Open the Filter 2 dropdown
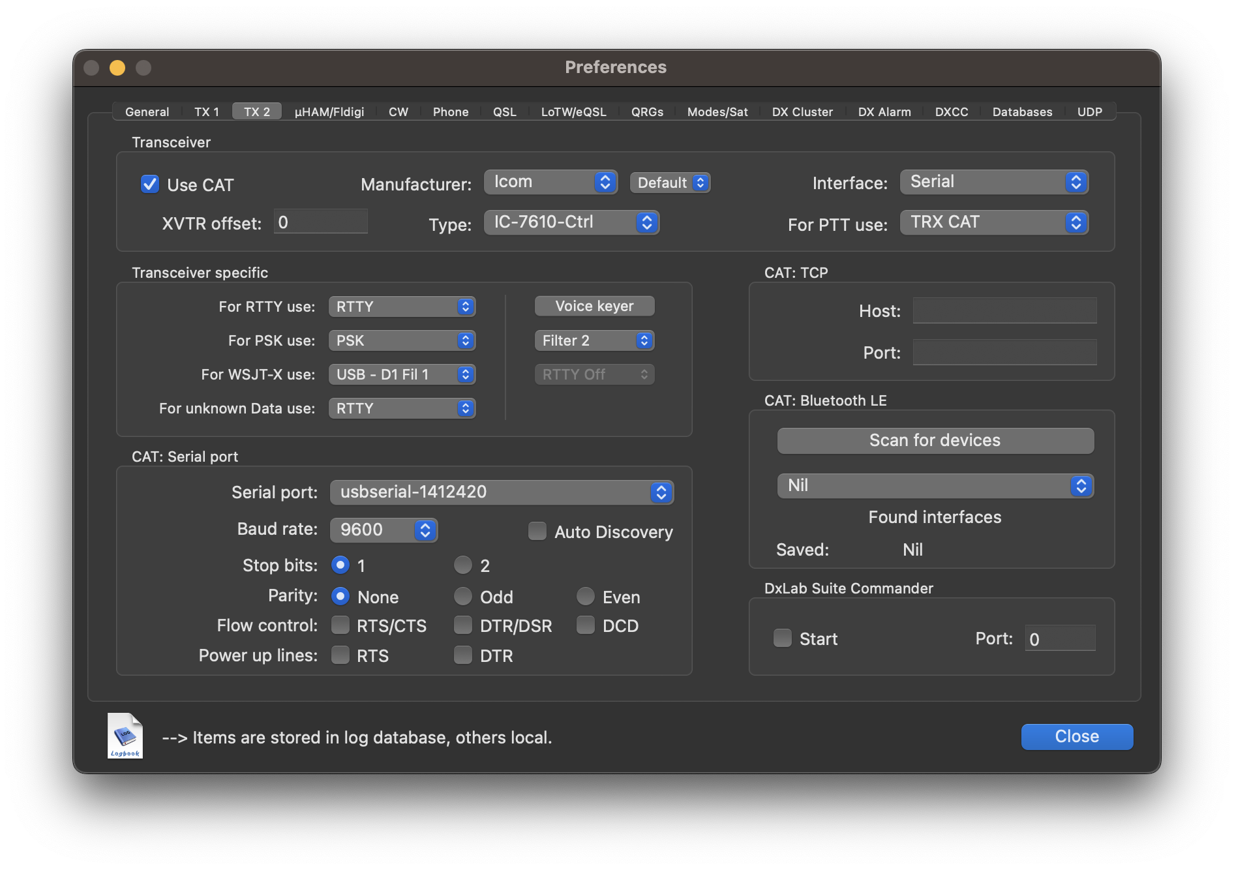The image size is (1234, 870). [x=594, y=340]
